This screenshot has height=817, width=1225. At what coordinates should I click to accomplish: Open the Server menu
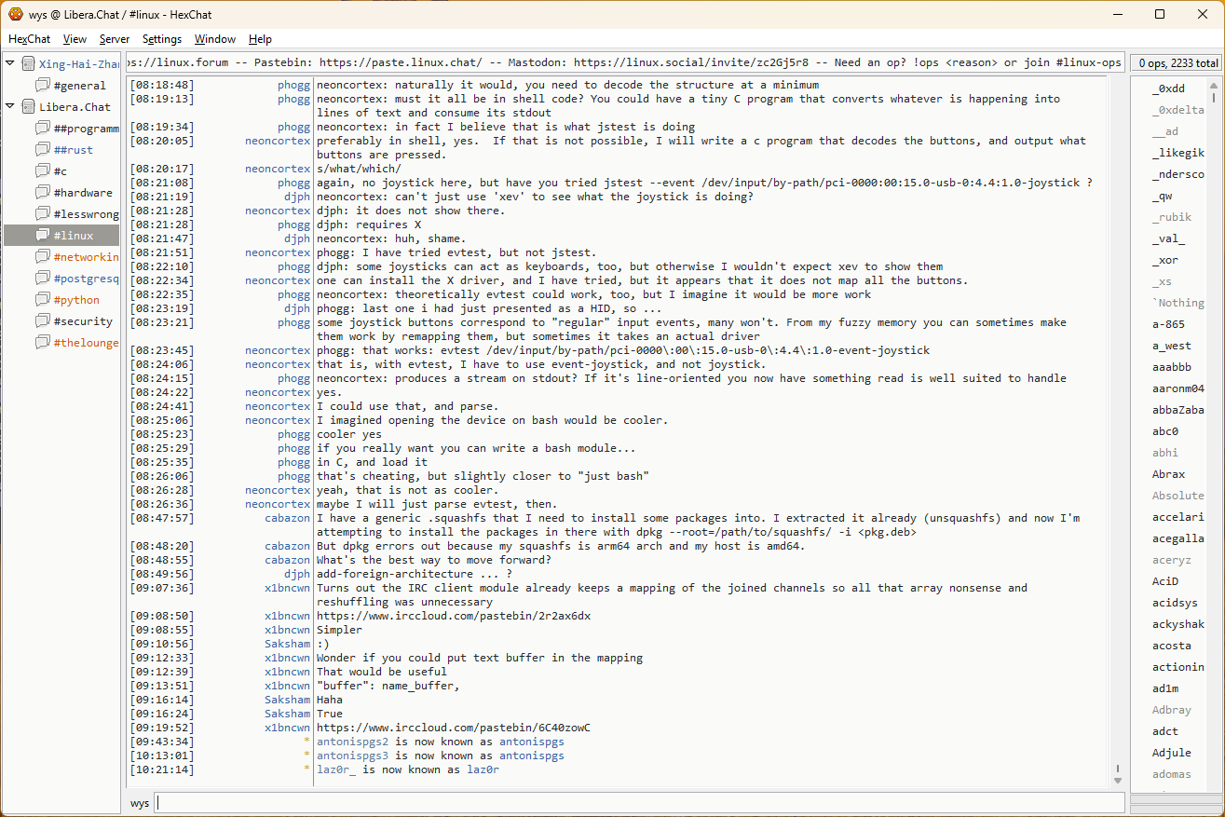(115, 39)
